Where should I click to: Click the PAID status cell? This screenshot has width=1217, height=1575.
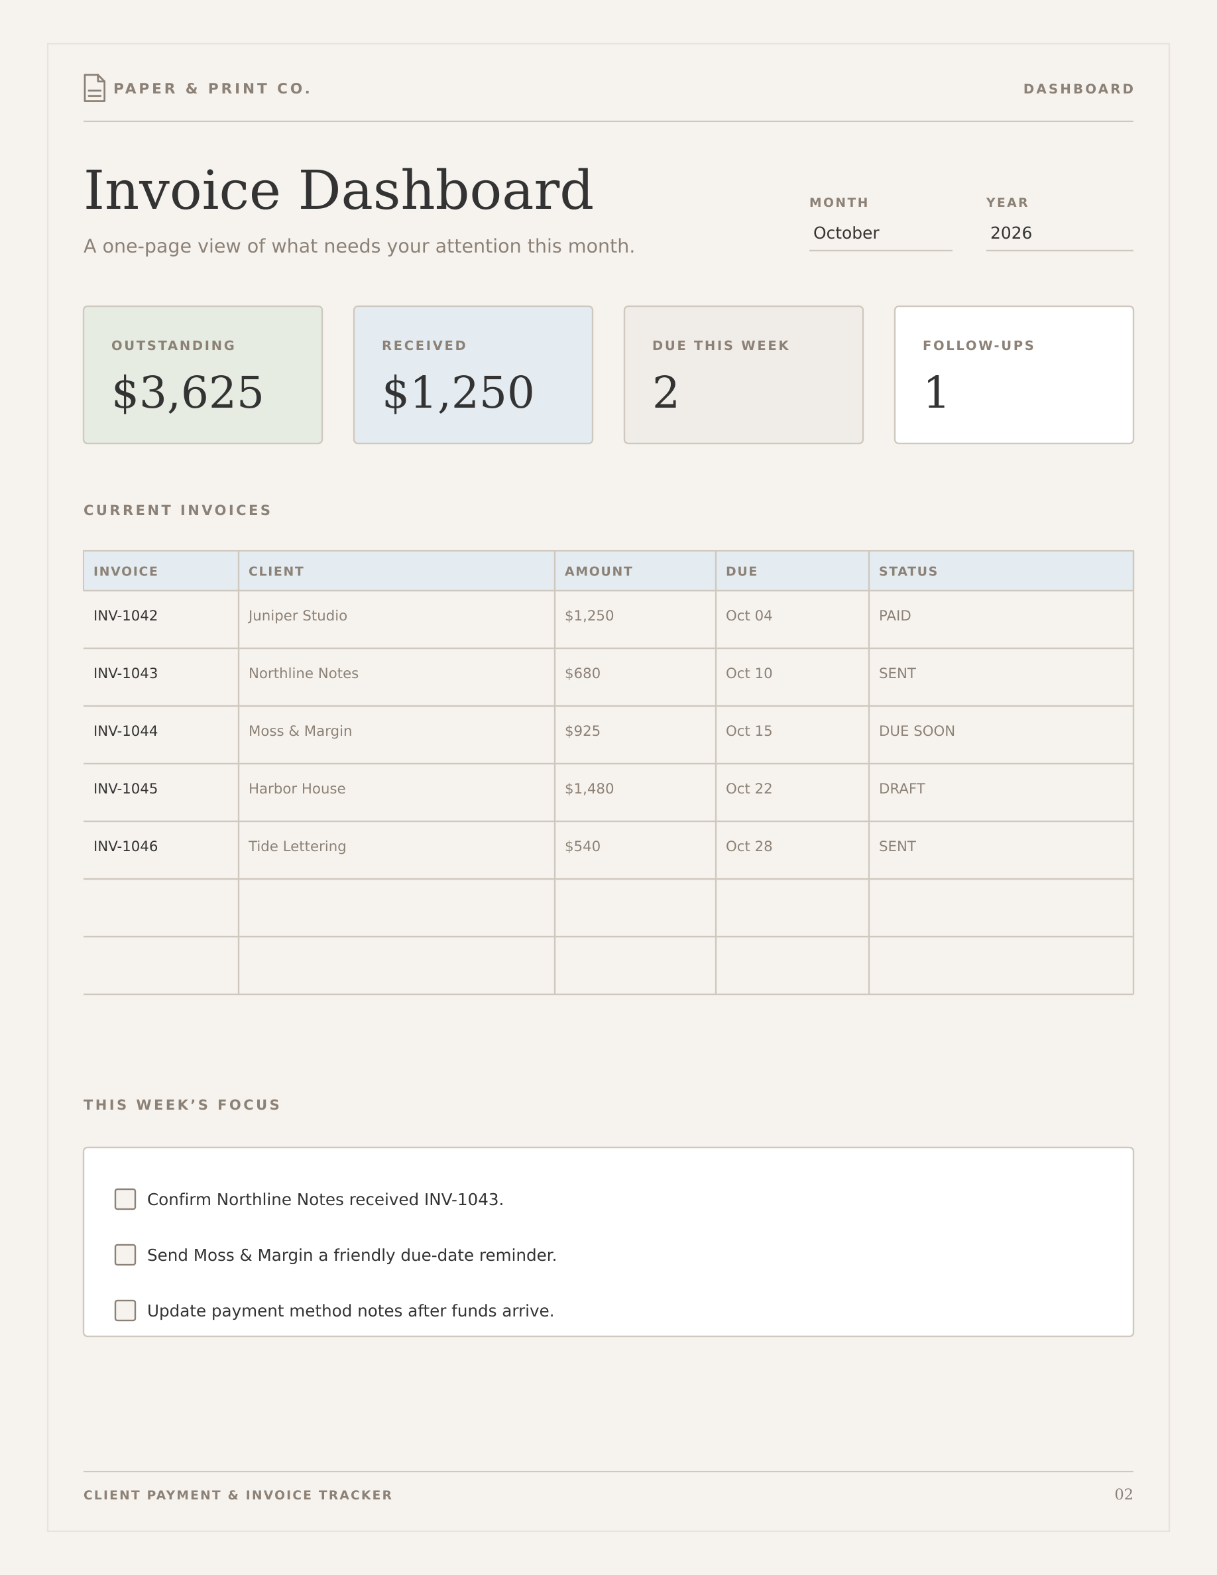pyautogui.click(x=1001, y=620)
